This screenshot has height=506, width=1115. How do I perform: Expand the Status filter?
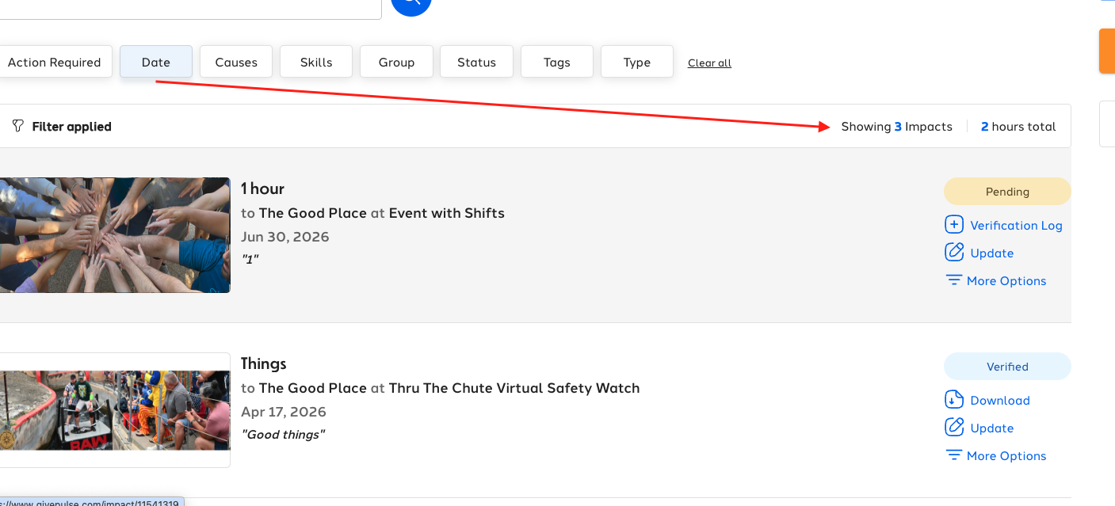tap(477, 62)
